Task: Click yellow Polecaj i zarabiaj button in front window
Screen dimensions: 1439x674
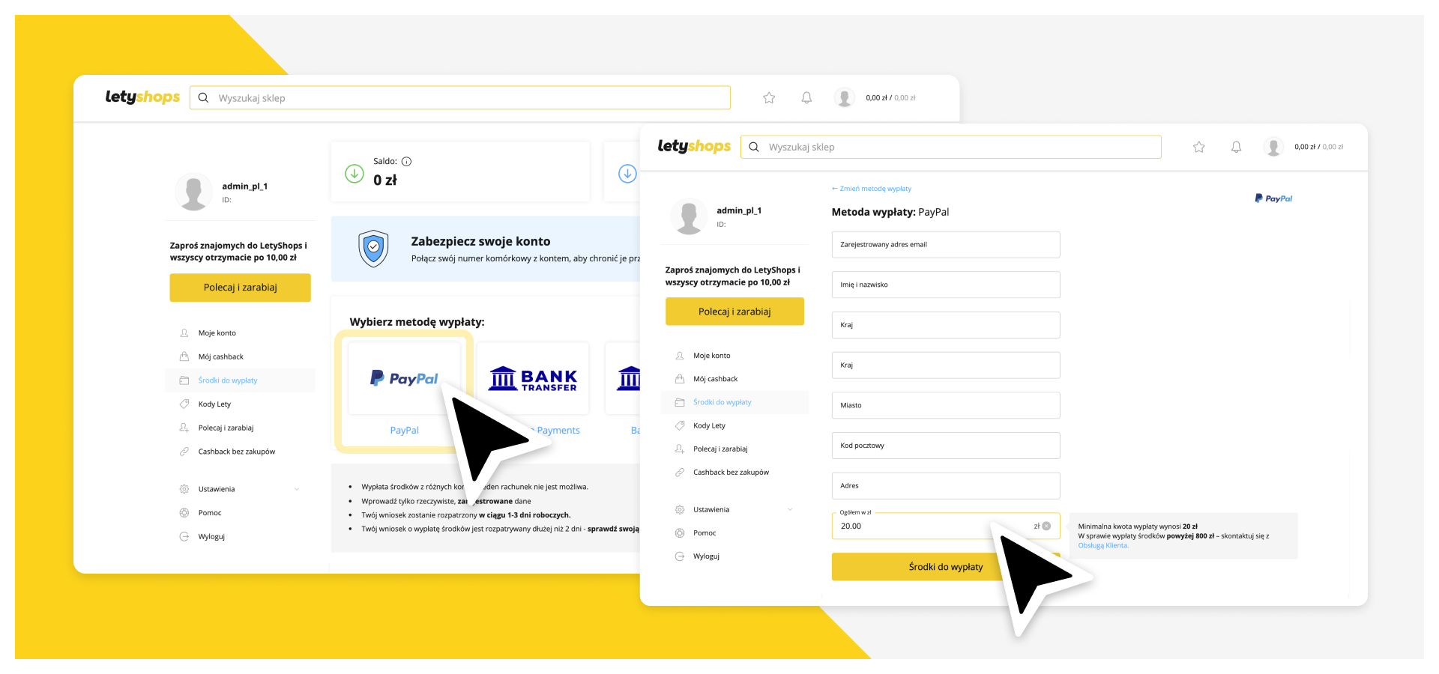Action: [734, 312]
